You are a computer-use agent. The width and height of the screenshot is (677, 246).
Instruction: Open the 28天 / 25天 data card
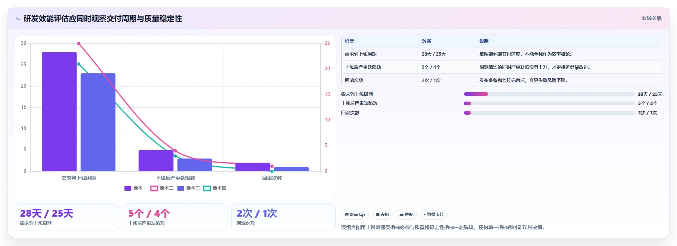pyautogui.click(x=67, y=217)
